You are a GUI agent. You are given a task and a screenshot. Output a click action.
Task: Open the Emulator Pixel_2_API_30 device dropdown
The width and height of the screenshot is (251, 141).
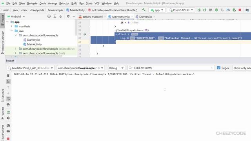point(31,68)
